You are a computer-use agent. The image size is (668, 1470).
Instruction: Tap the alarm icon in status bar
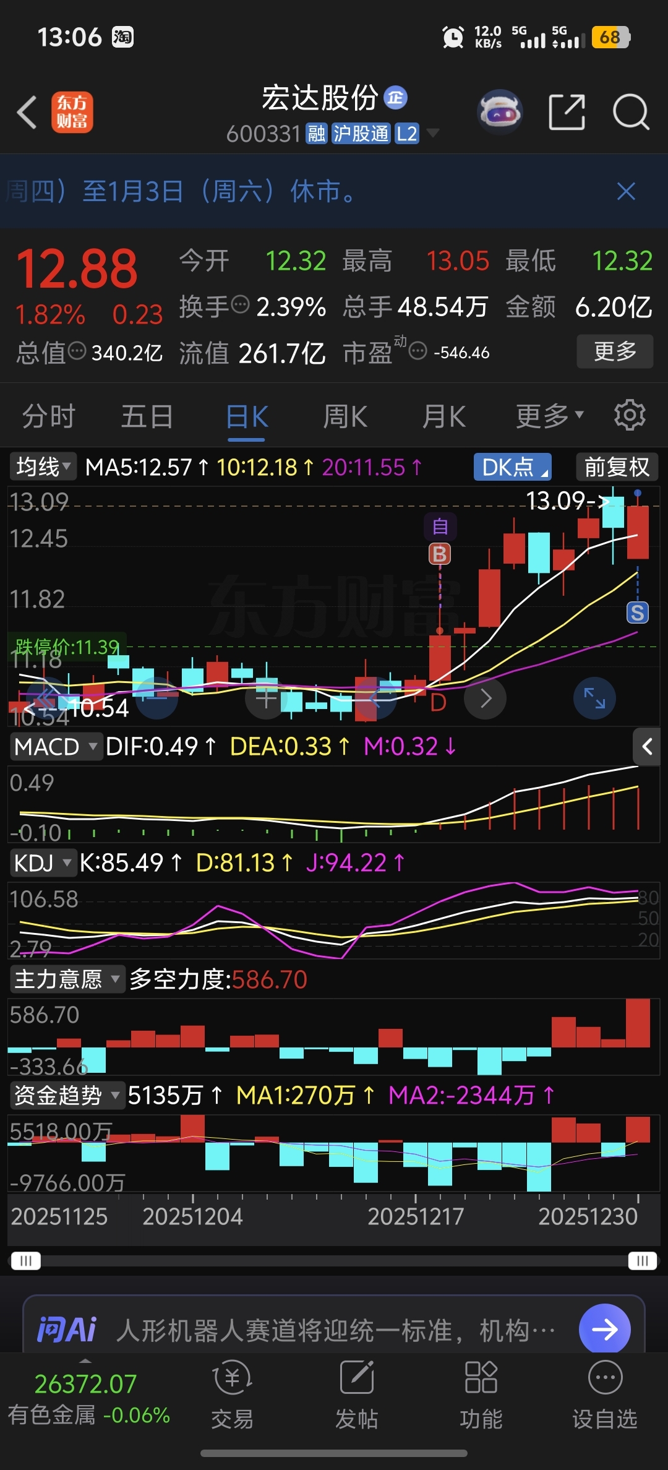[x=453, y=37]
